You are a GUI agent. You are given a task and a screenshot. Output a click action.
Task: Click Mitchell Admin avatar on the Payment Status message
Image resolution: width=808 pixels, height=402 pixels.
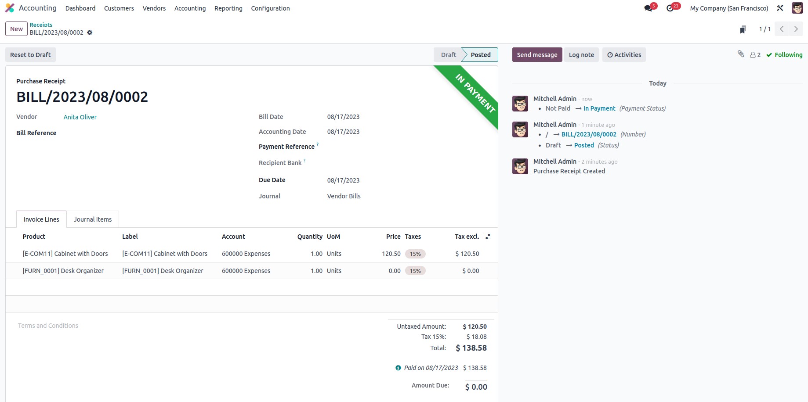point(520,104)
